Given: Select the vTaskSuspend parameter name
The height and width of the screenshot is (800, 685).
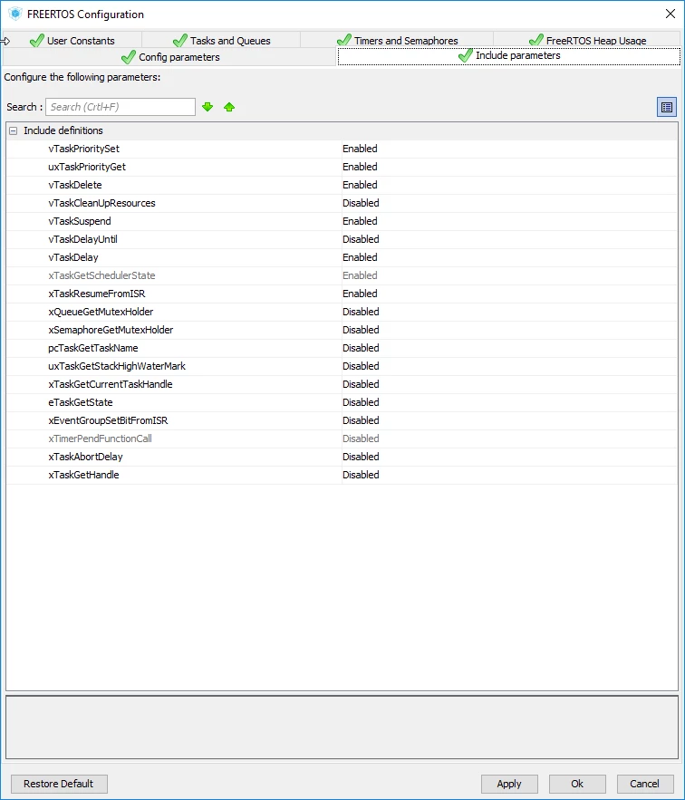Looking at the screenshot, I should coord(80,221).
